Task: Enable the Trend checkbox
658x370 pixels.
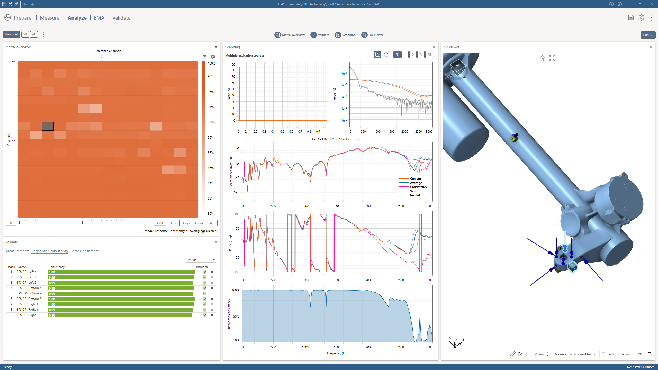Action: (x=603, y=354)
